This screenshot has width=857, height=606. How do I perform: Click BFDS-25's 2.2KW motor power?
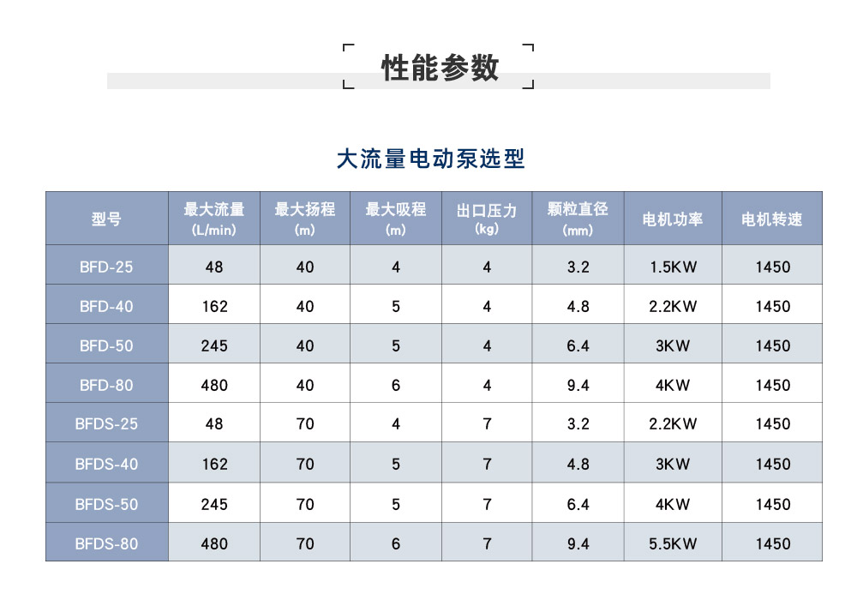click(x=673, y=423)
